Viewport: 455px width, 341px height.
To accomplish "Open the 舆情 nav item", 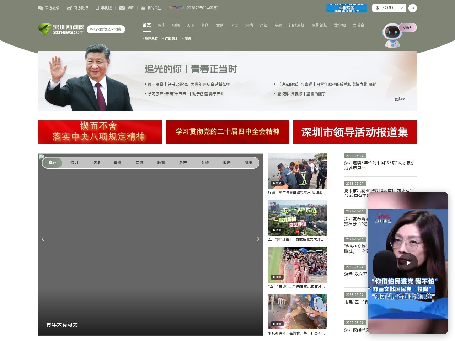I will [x=249, y=25].
